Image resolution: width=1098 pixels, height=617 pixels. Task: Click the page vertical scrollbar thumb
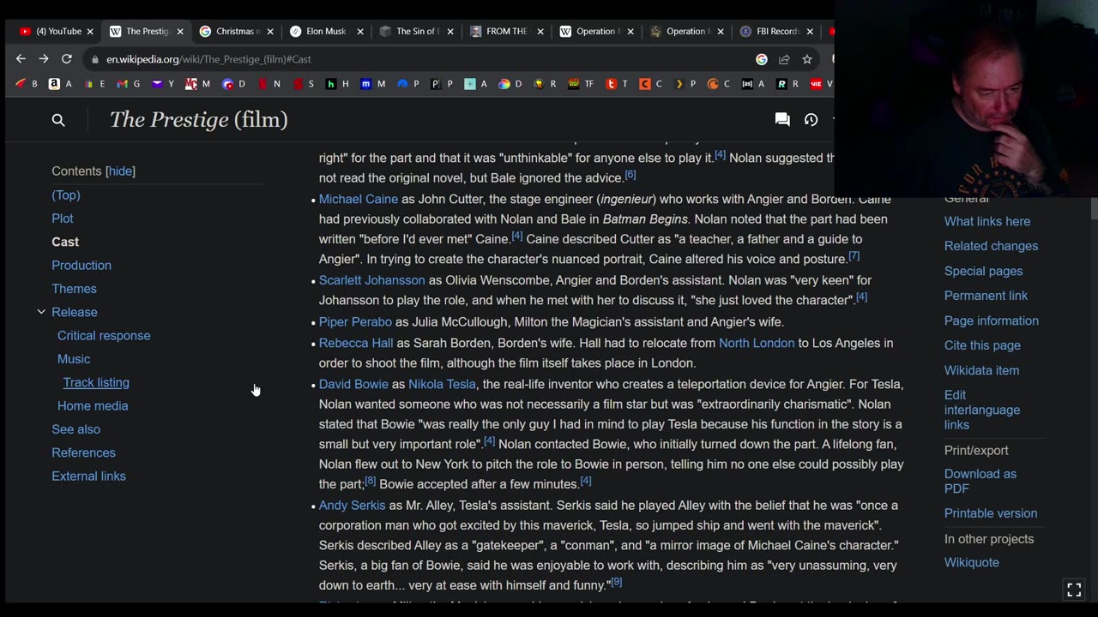(1094, 207)
